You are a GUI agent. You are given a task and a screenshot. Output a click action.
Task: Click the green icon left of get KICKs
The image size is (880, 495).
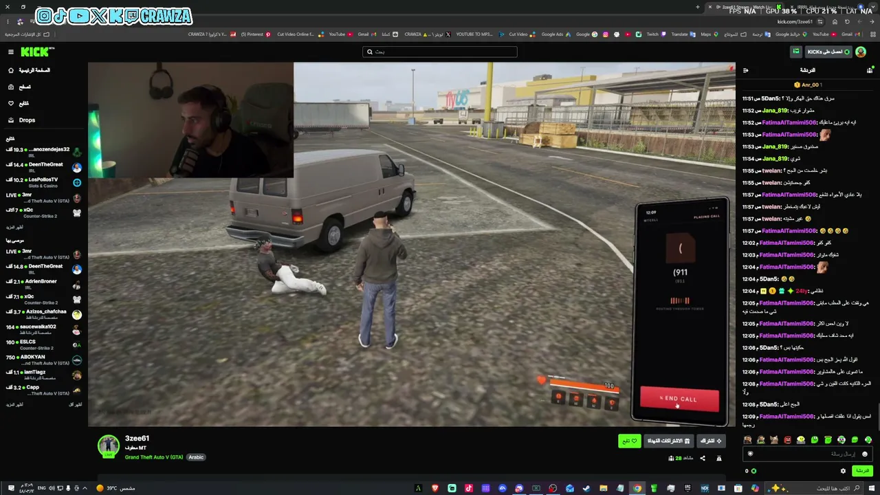click(x=796, y=52)
